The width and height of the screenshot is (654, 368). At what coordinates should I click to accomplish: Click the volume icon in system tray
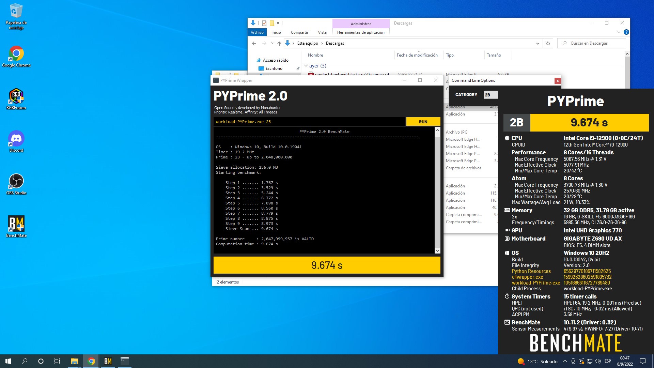coord(598,361)
